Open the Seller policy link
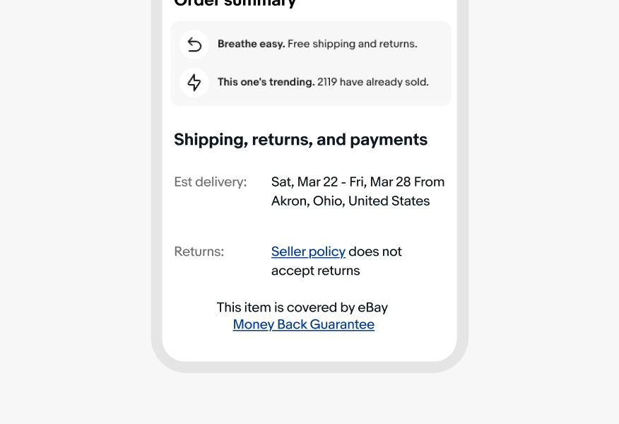Viewport: 619px width, 424px height. pyautogui.click(x=308, y=252)
